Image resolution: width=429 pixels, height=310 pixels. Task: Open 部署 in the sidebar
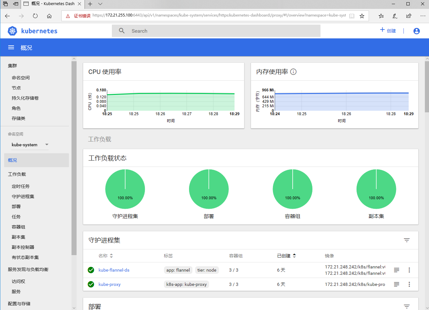(16, 207)
